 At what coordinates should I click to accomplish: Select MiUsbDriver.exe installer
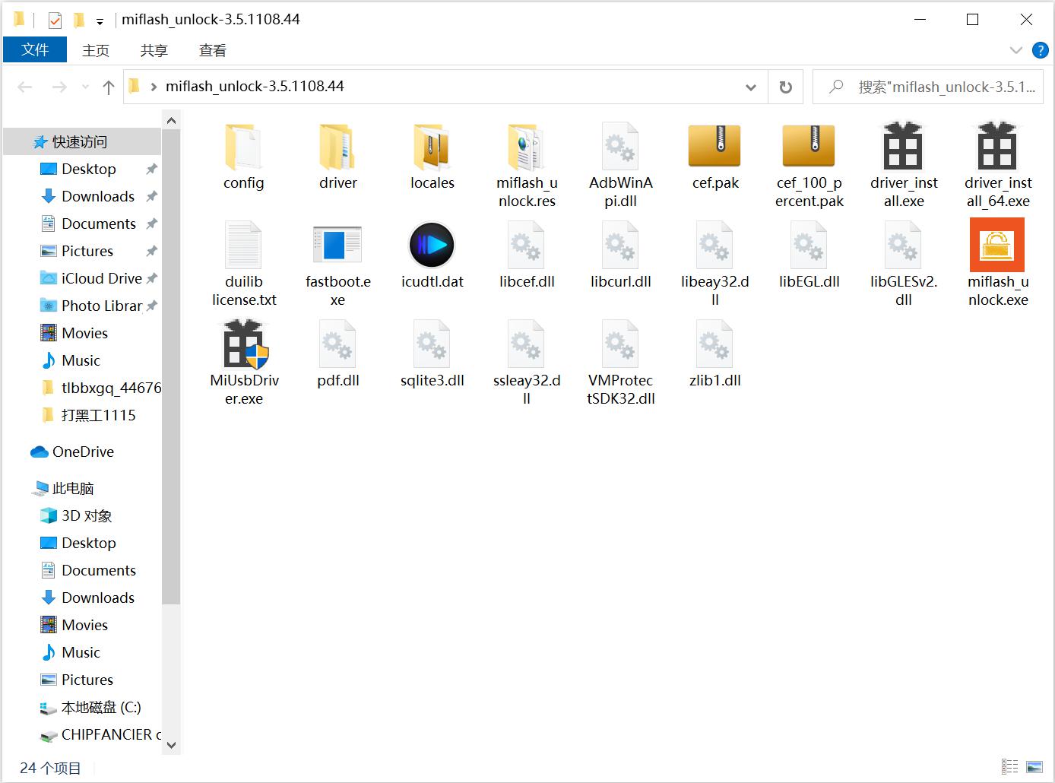click(243, 363)
